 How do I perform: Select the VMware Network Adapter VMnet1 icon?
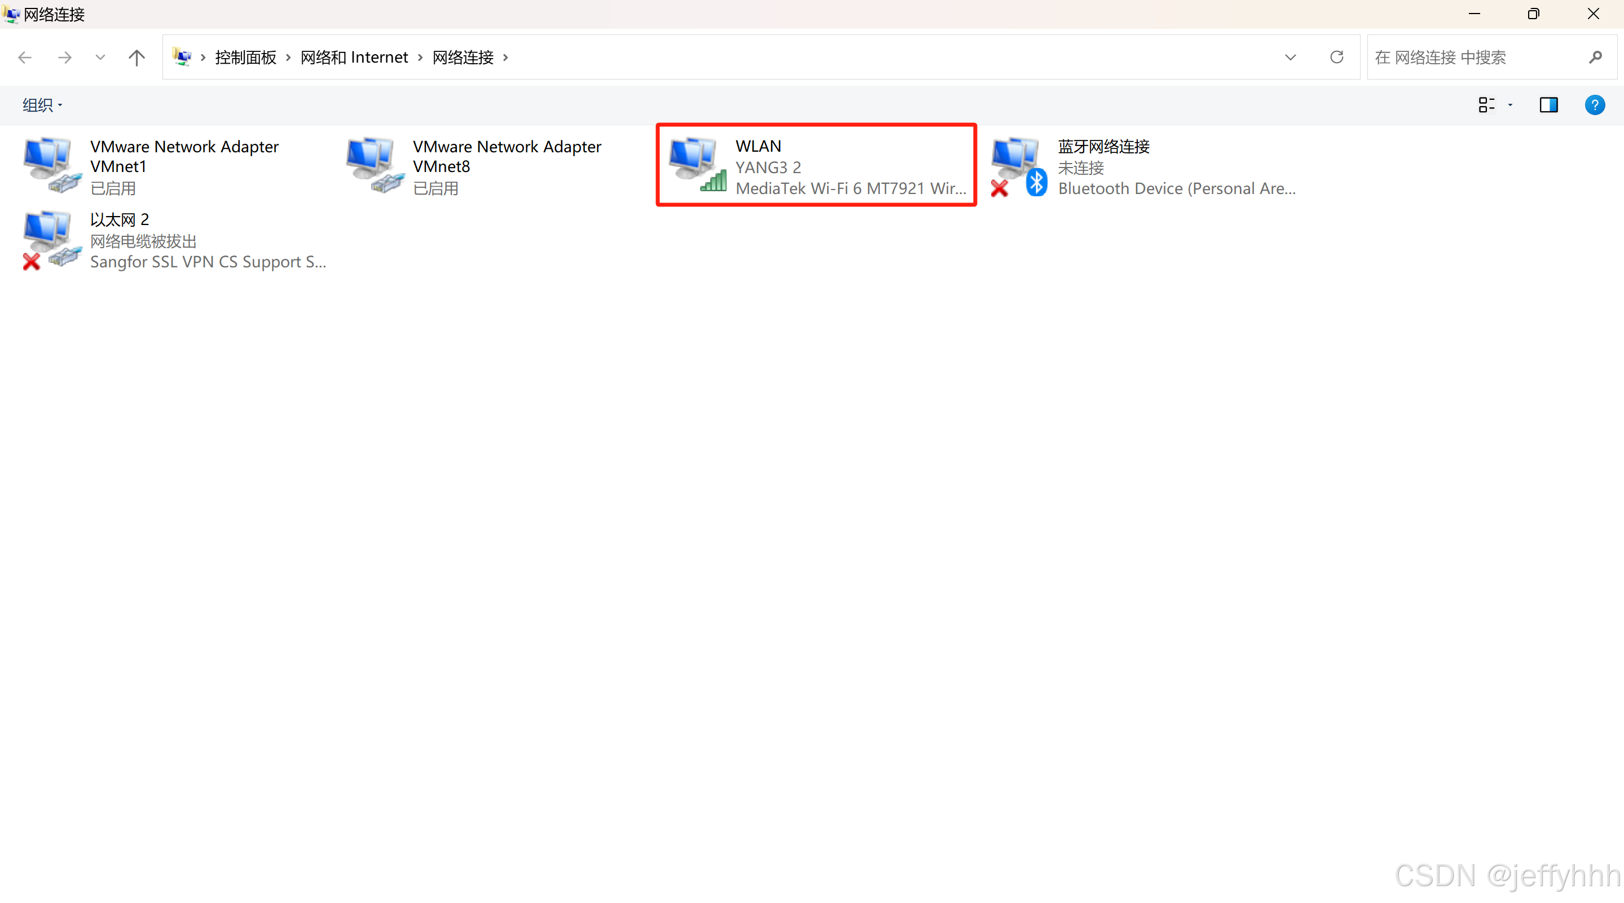click(52, 165)
